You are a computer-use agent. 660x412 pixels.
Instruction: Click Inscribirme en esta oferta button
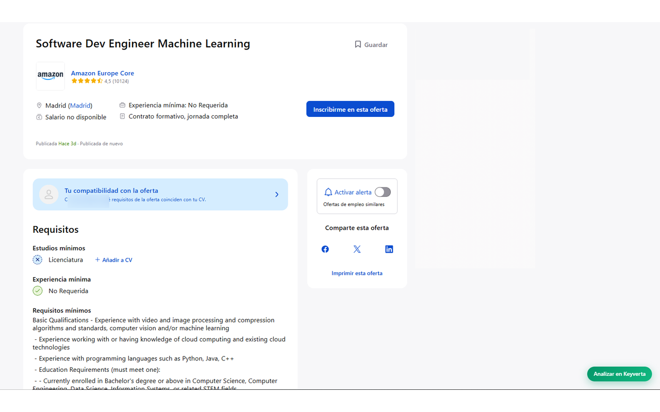point(350,109)
